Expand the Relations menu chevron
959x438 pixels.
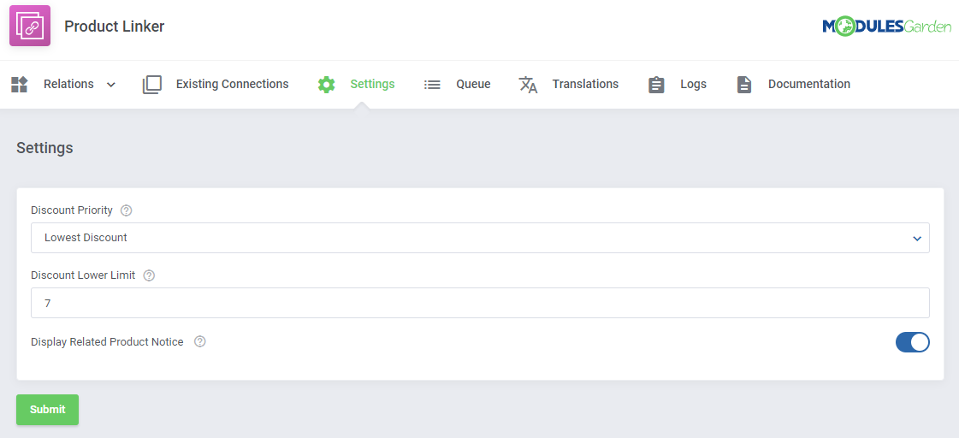click(110, 85)
